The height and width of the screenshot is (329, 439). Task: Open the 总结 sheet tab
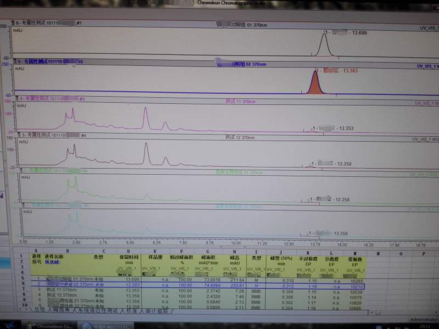pyautogui.click(x=40, y=310)
